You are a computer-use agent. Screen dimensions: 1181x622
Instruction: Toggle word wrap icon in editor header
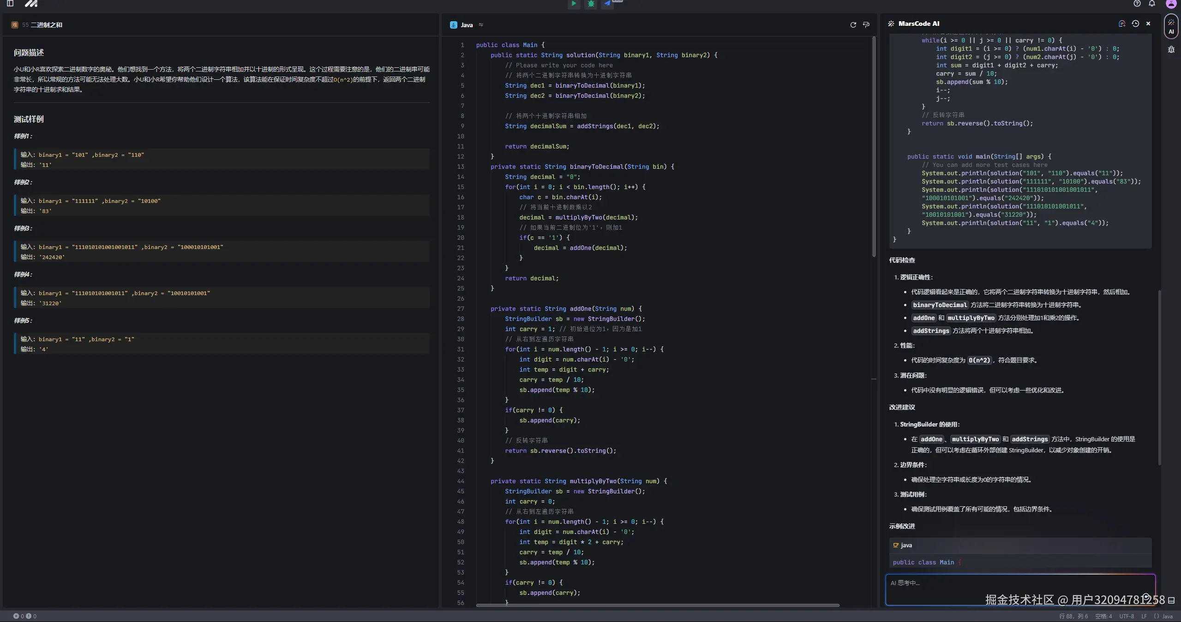[866, 25]
